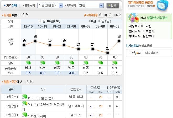Click the 차차흐려져비 forecast text
The width and height of the screenshot is (173, 118).
(x=36, y=116)
